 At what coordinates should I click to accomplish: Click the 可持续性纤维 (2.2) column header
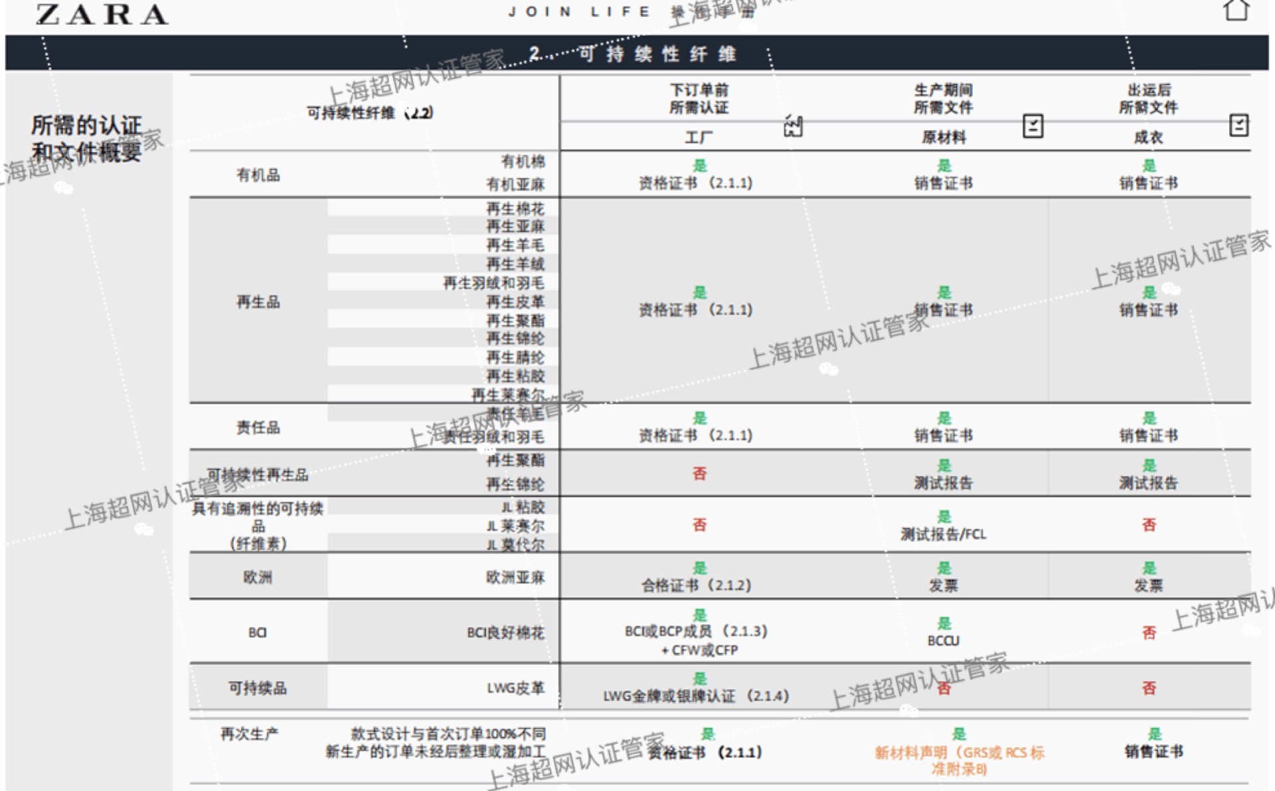(370, 113)
